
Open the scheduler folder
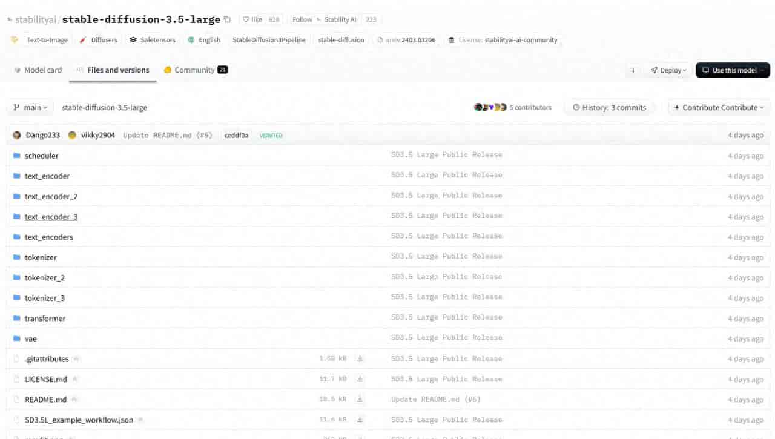pos(41,156)
